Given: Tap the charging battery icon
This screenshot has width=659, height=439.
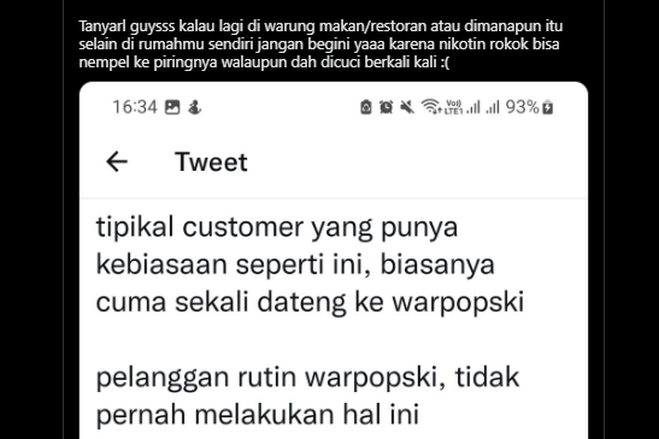Looking at the screenshot, I should [548, 108].
